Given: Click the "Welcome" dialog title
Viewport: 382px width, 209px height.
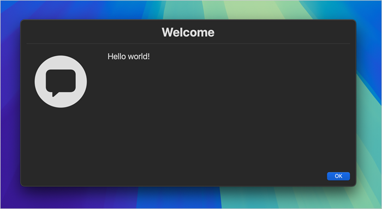Looking at the screenshot, I should coord(188,32).
